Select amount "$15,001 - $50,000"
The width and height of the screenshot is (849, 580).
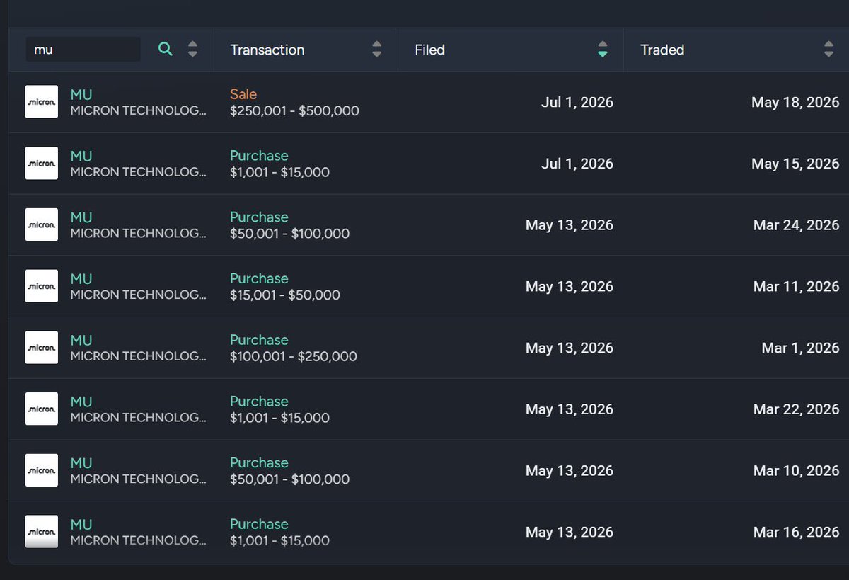pyautogui.click(x=285, y=295)
